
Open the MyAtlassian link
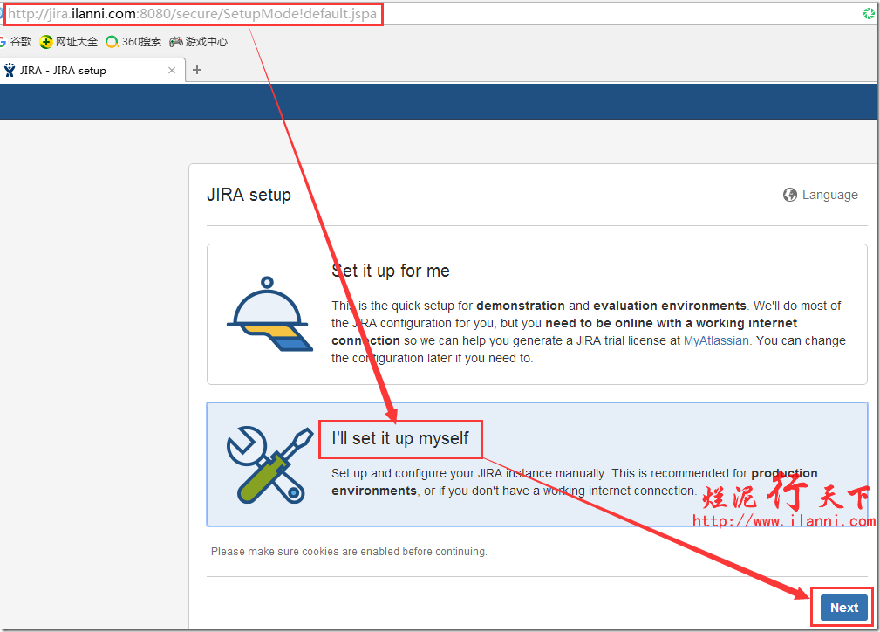click(716, 340)
